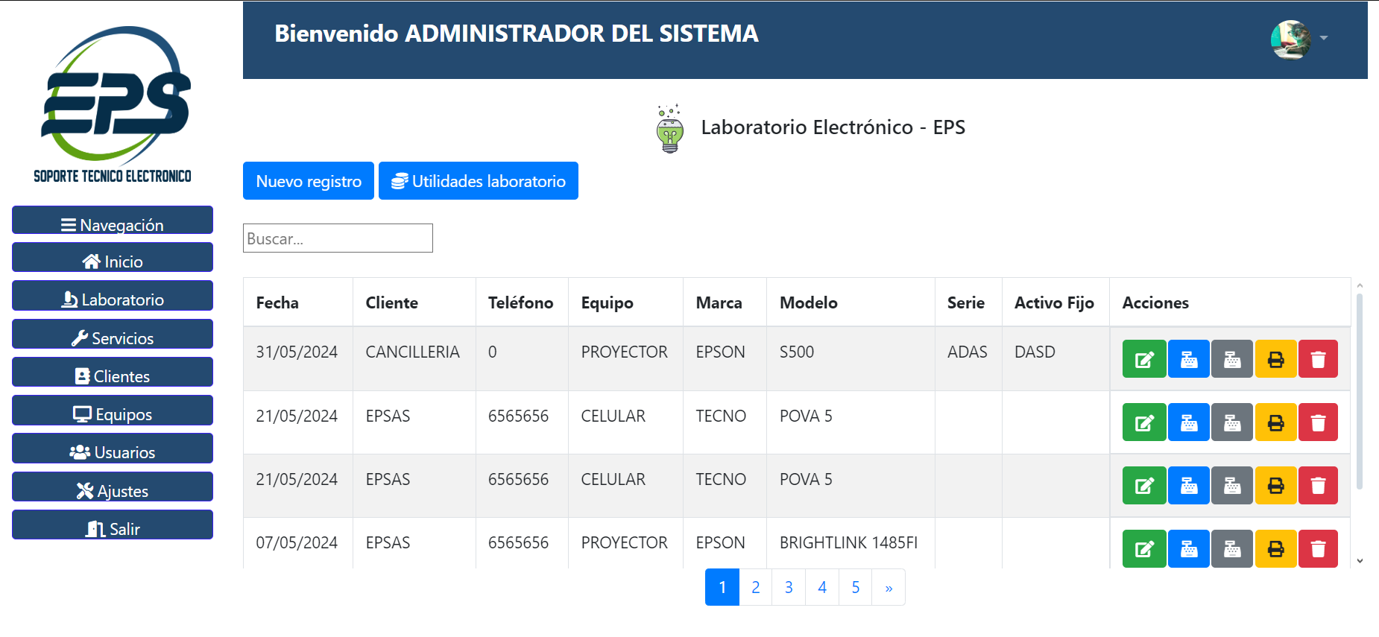The width and height of the screenshot is (1379, 637).
Task: Go to next pages with » arrow
Action: [x=888, y=587]
